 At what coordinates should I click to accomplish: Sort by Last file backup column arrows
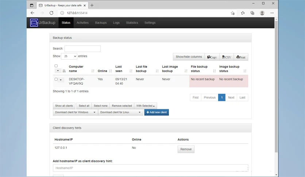[x=157, y=71]
